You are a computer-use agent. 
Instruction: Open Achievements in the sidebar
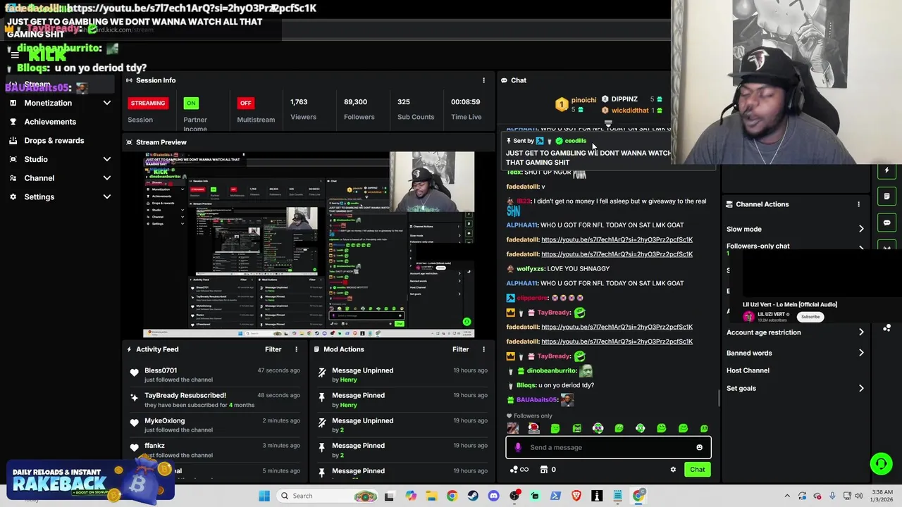click(50, 122)
